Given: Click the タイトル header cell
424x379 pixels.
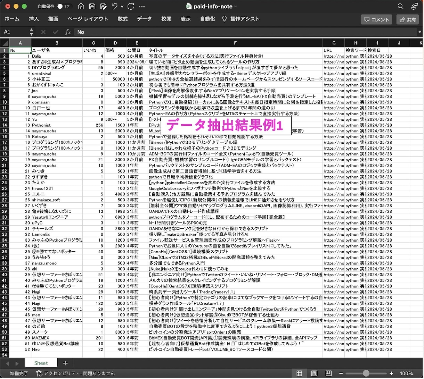Looking at the screenshot, I should click(235, 50).
